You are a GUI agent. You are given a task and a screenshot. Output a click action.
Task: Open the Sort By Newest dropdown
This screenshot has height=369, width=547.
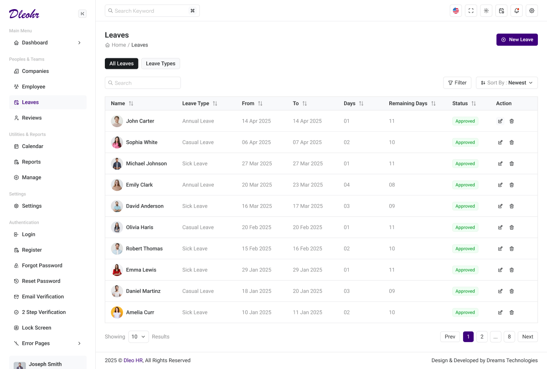(x=506, y=82)
